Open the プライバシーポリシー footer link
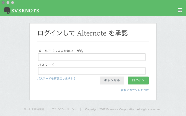The height and width of the screenshot is (116, 186). tap(64, 109)
